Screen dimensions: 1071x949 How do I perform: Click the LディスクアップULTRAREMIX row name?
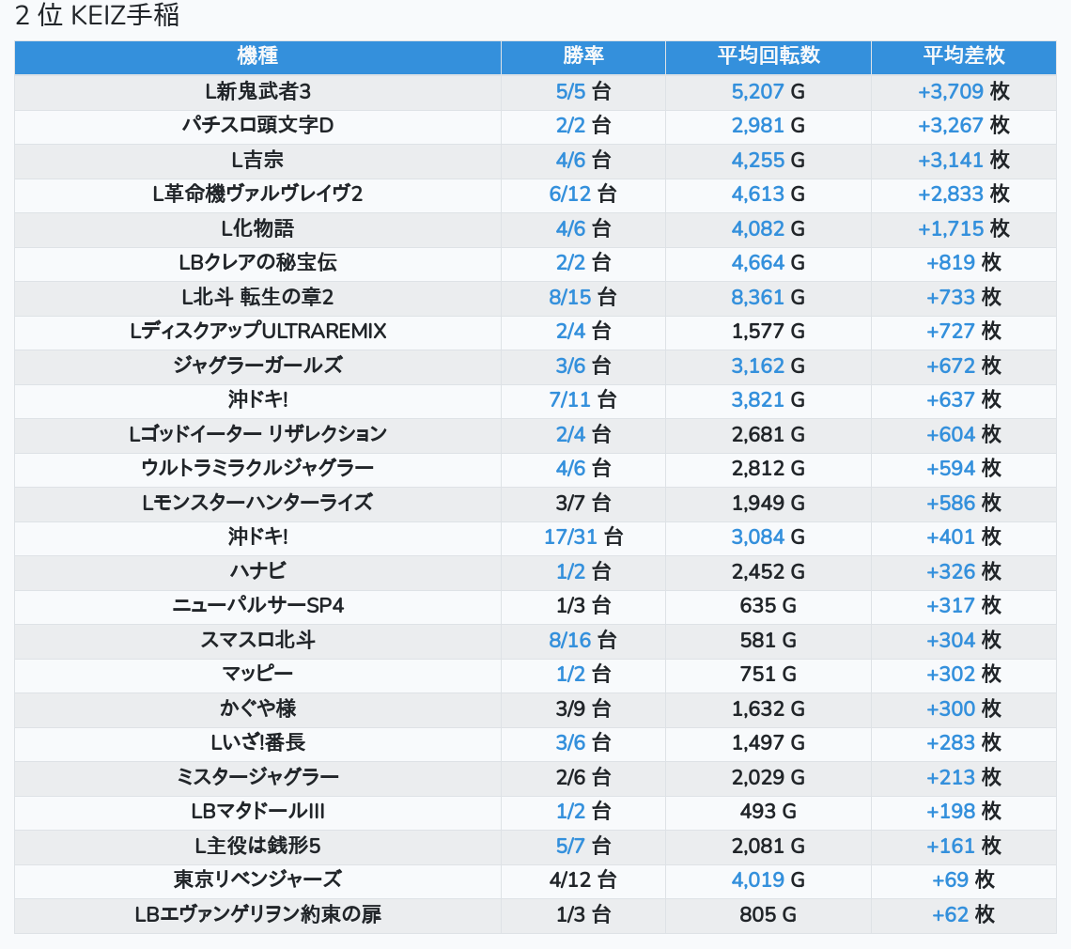pos(257,332)
